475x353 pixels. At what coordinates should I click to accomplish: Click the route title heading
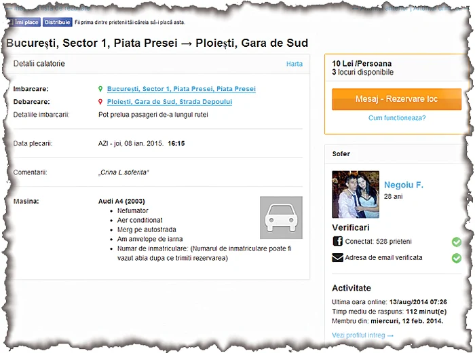click(157, 43)
